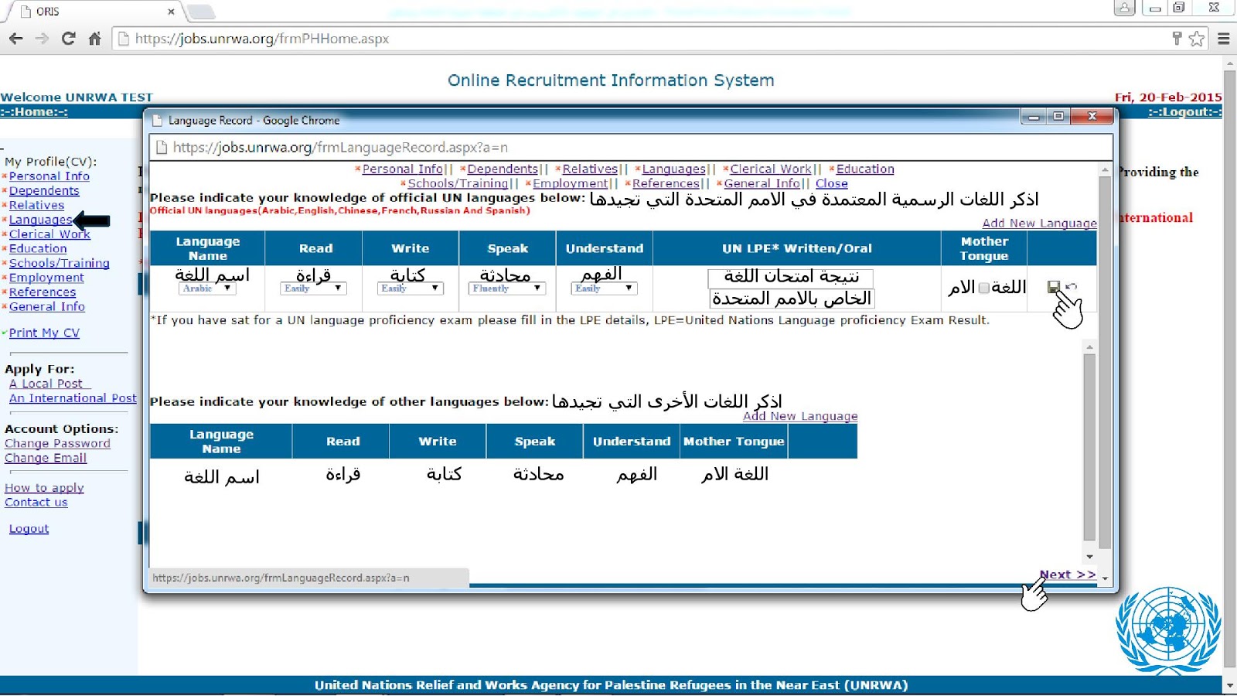Open the Chrome hamburger menu
This screenshot has height=696, width=1237.
(1223, 39)
